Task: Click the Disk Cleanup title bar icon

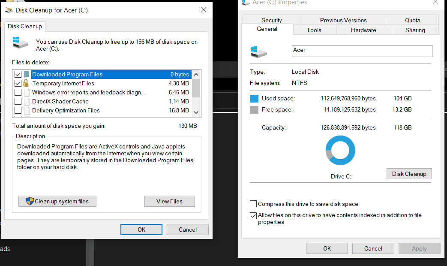Action: [9, 9]
